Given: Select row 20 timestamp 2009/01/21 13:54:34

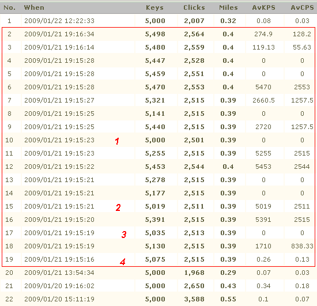Looking at the screenshot, I should coord(59,273).
